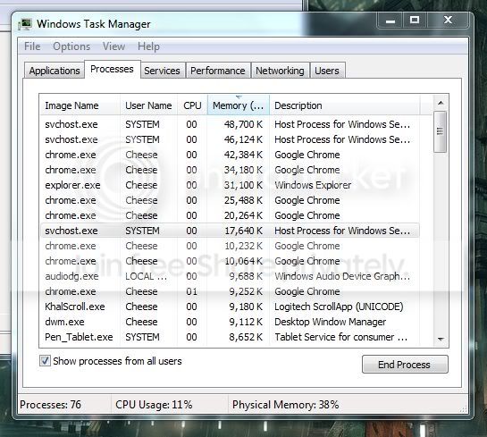Switch to the Performance tab
The height and width of the screenshot is (437, 487).
218,71
